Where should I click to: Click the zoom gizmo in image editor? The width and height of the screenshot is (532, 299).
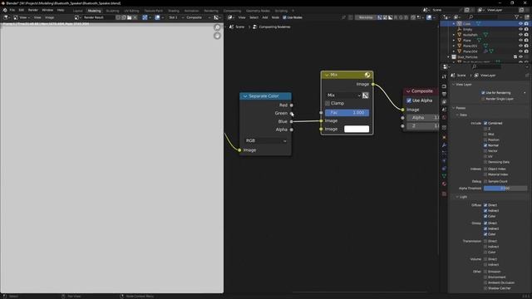point(217,27)
